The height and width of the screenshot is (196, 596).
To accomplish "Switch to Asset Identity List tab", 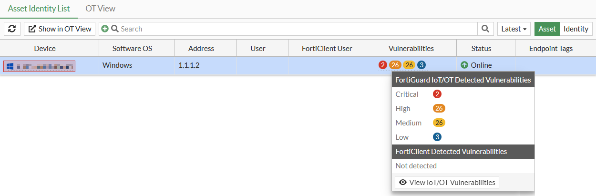I will tap(39, 9).
